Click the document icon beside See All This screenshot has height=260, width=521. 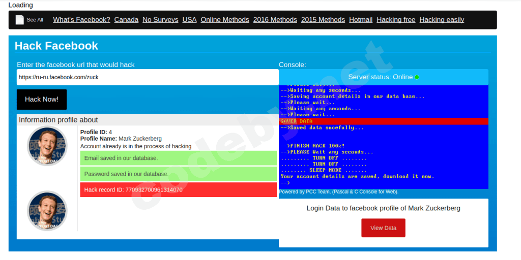point(20,20)
